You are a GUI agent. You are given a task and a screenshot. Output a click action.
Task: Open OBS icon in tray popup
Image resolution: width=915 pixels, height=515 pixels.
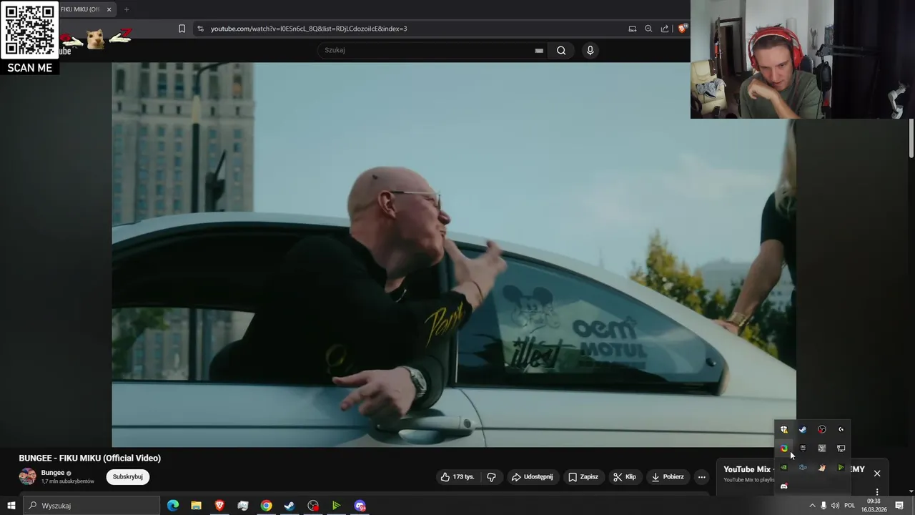click(x=821, y=429)
